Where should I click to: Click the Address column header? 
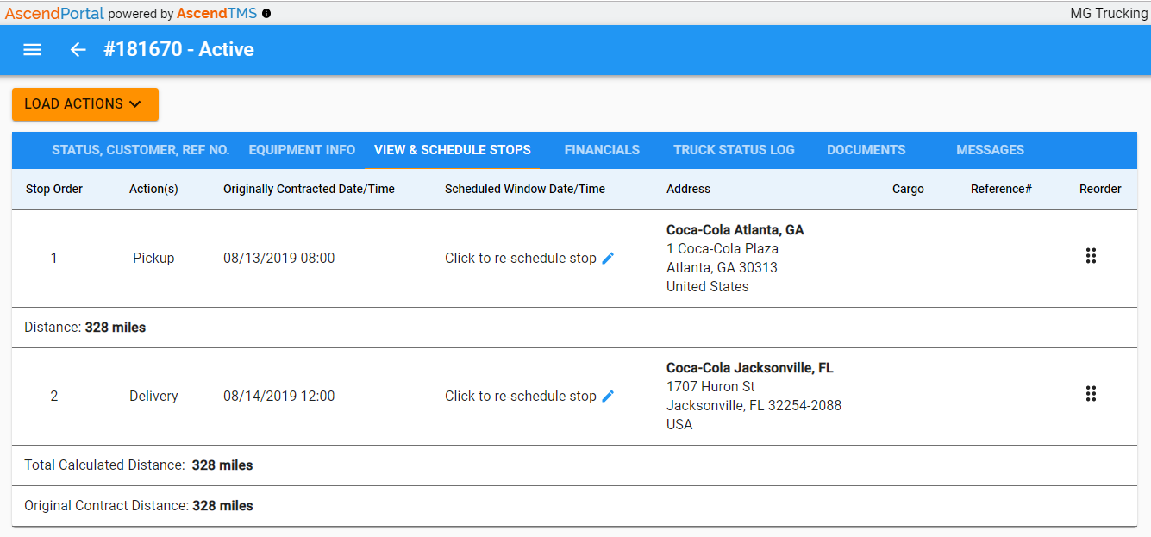pos(688,189)
